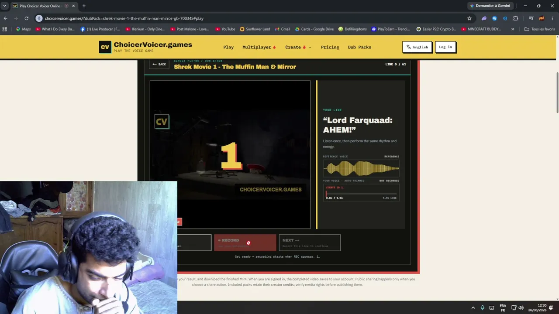The height and width of the screenshot is (314, 559).
Task: Click the touchpad icon in system tray
Action: point(491,308)
